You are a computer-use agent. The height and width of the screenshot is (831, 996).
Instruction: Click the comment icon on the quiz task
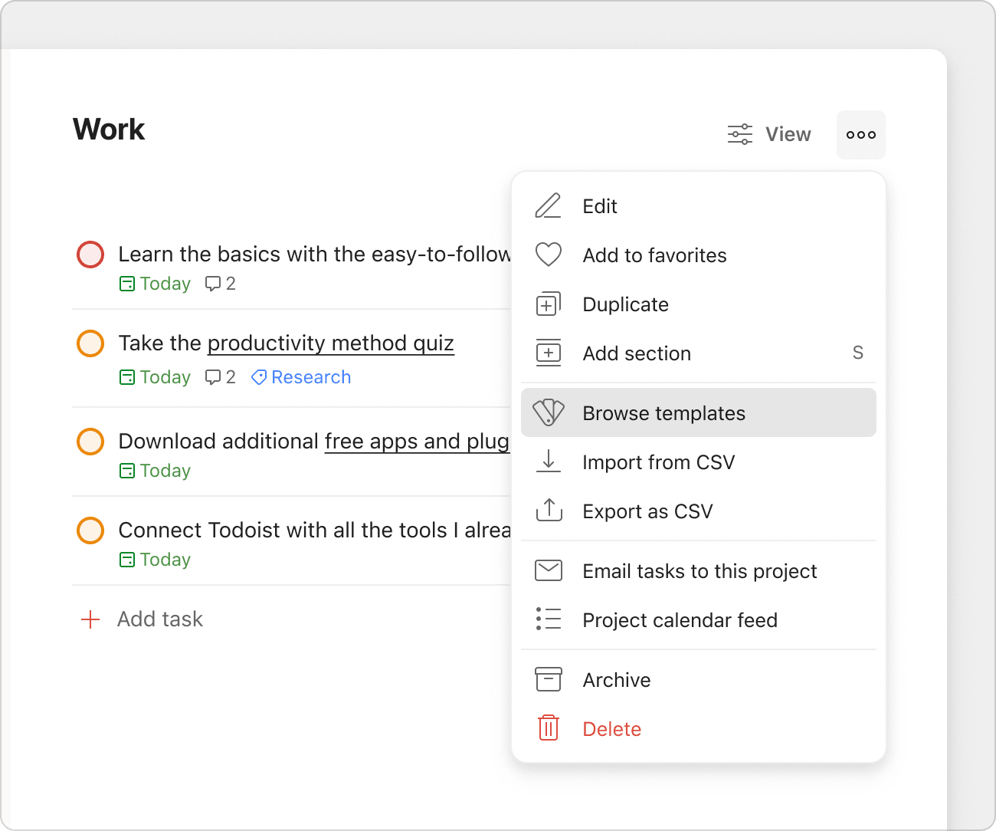[213, 376]
